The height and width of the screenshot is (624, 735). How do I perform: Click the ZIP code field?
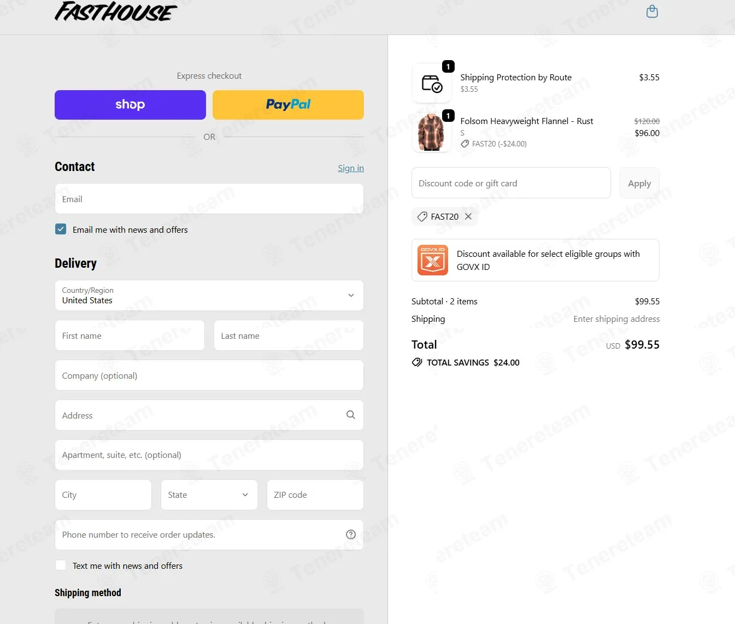coord(315,495)
